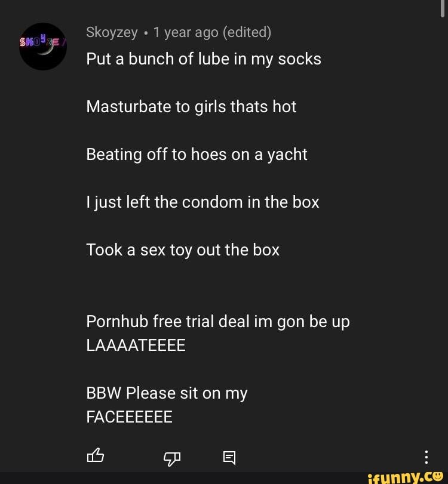Select the line ending 'on a yacht'
Viewport: 448px width, 484px height.
[197, 155]
